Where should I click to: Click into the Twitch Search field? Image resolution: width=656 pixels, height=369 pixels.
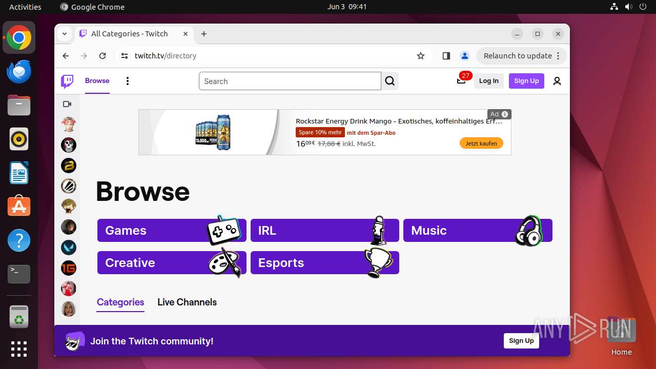click(x=290, y=81)
